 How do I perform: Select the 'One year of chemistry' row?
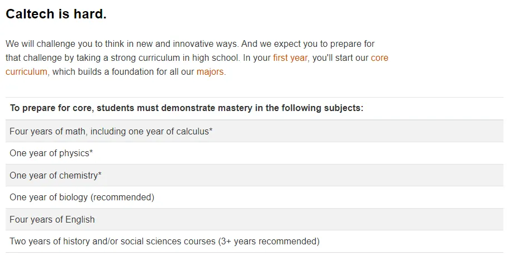254,175
